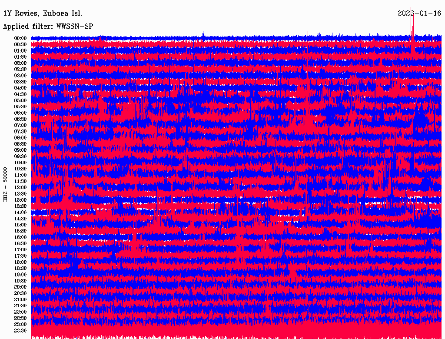The width and height of the screenshot is (445, 339).
Task: Select the 00:30 time label
Action: (x=20, y=44)
